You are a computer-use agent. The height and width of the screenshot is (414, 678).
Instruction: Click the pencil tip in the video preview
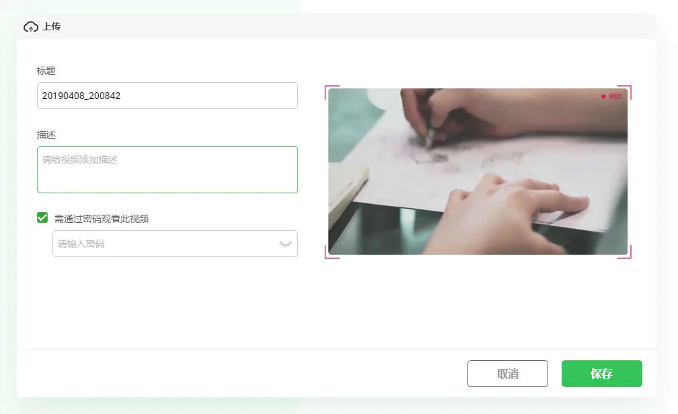[x=428, y=145]
